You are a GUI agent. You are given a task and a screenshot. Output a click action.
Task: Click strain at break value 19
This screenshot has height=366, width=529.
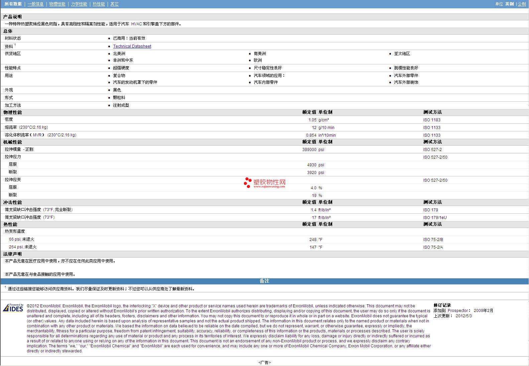(314, 196)
